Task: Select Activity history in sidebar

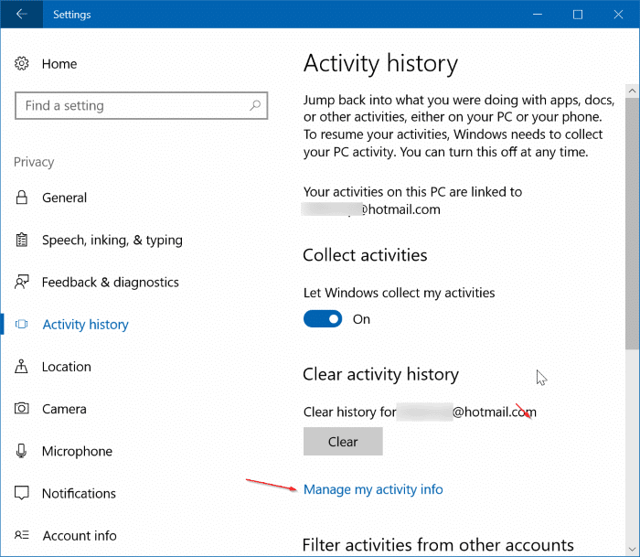Action: pos(86,325)
